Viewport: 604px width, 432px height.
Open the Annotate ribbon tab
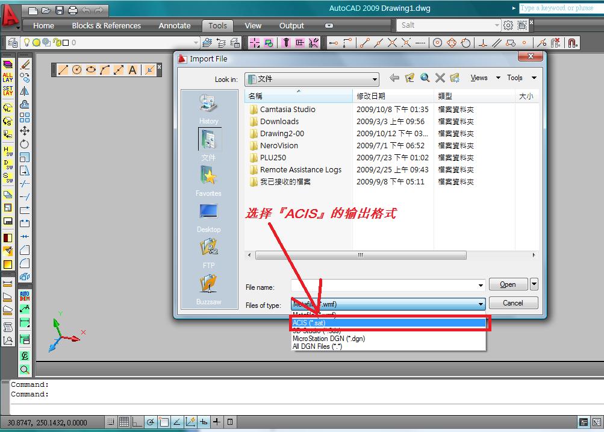[x=175, y=26]
